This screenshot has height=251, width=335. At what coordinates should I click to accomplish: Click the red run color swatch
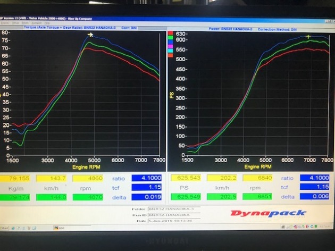[170, 34]
